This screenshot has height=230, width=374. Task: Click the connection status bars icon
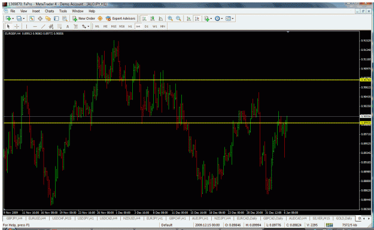[329, 225]
